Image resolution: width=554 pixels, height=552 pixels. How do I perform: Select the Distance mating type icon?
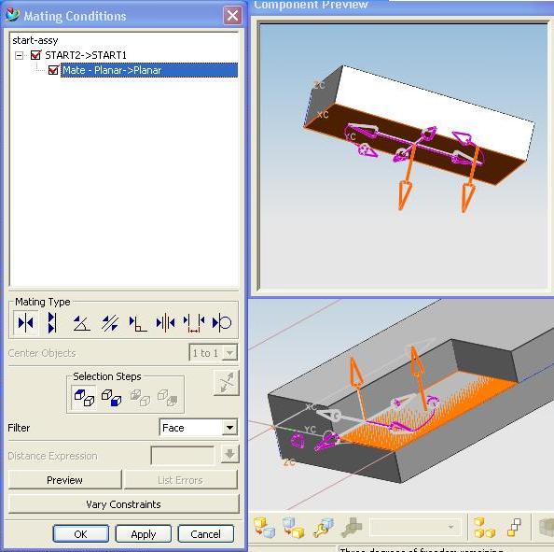tap(194, 323)
